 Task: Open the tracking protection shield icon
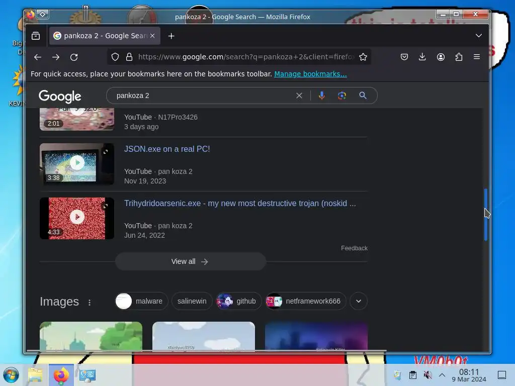(115, 57)
